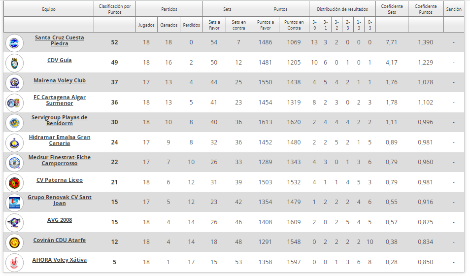Open the AHORA Voley Xátiva link

[x=59, y=260]
